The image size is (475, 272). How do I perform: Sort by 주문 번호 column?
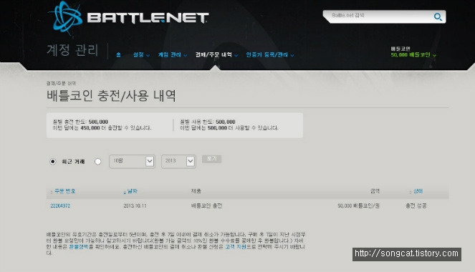64,191
